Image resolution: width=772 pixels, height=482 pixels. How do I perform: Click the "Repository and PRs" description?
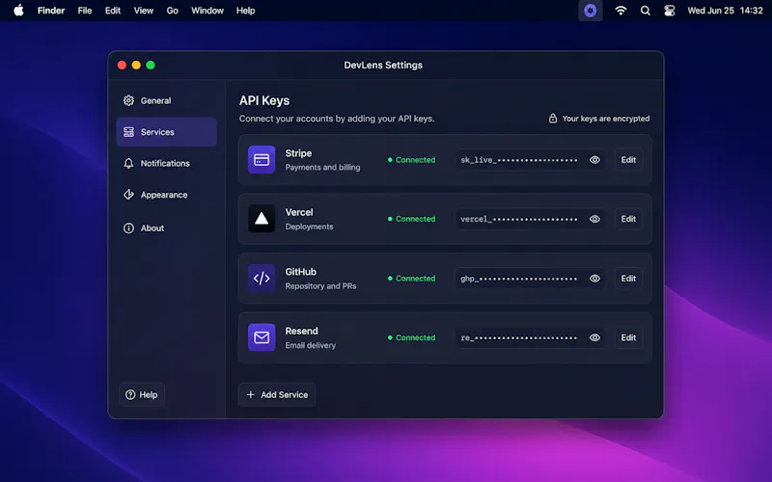[x=320, y=285]
